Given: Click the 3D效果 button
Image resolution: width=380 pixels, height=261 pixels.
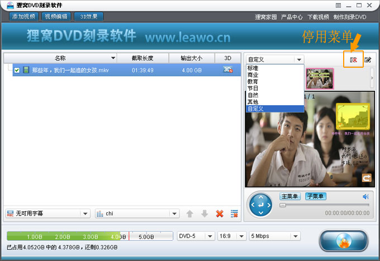Looking at the screenshot, I should click(x=89, y=16).
